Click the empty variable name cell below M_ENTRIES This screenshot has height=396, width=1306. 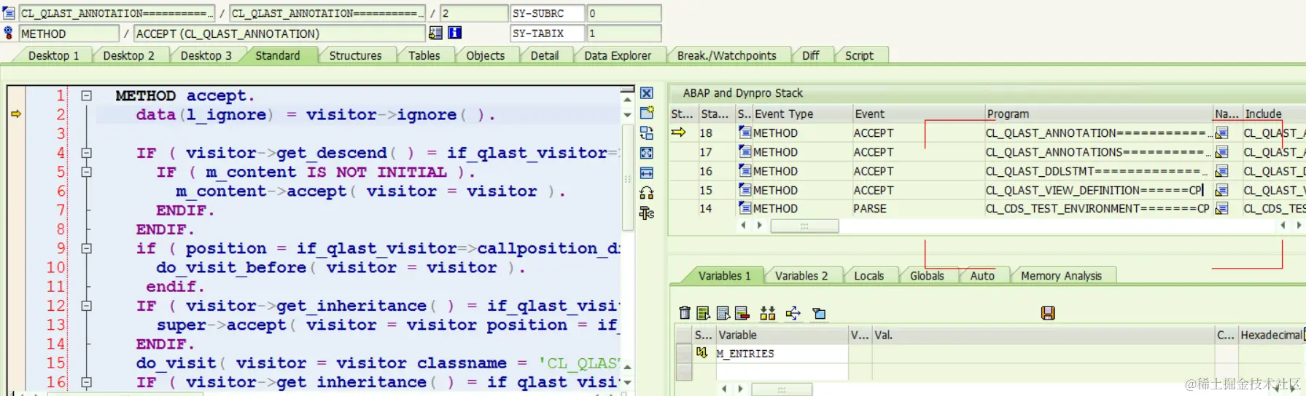781,371
